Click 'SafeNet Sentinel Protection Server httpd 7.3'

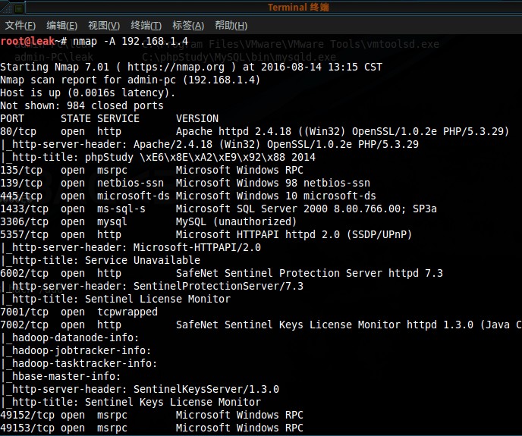point(310,273)
